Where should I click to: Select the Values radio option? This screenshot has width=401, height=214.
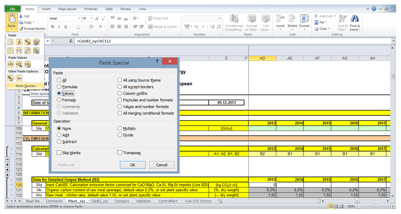click(59, 93)
